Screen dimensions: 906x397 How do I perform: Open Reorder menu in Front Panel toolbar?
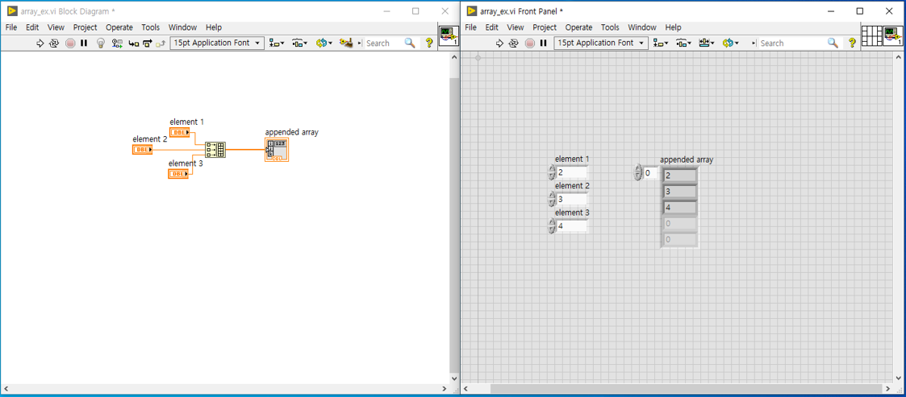tap(730, 43)
